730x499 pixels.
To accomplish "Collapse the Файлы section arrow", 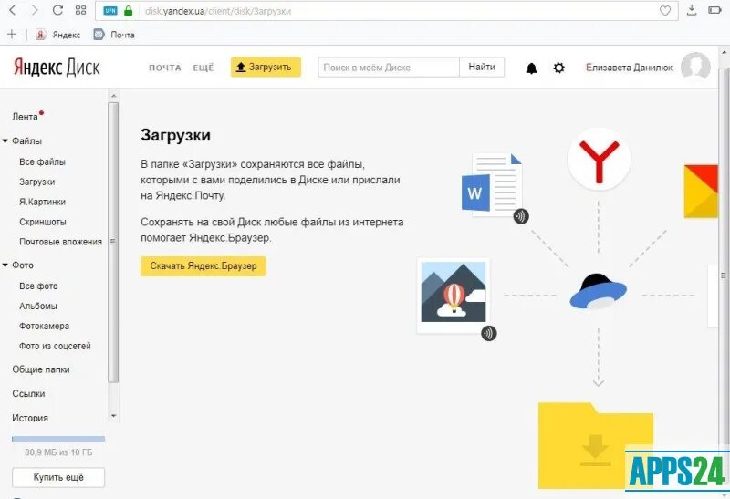I will 5,141.
